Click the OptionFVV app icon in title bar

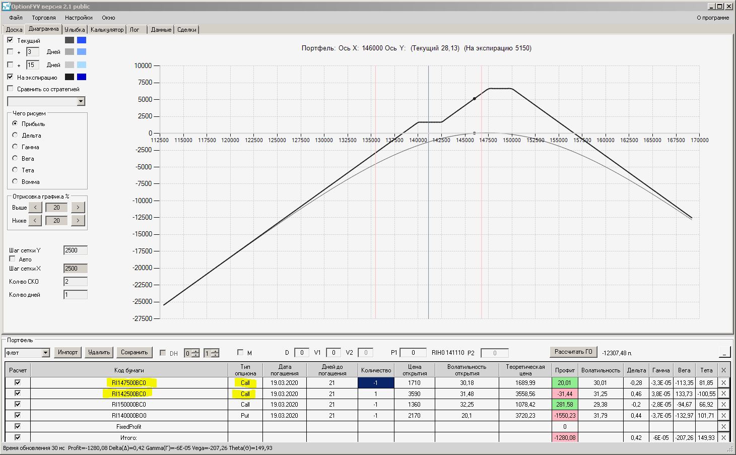click(x=6, y=6)
